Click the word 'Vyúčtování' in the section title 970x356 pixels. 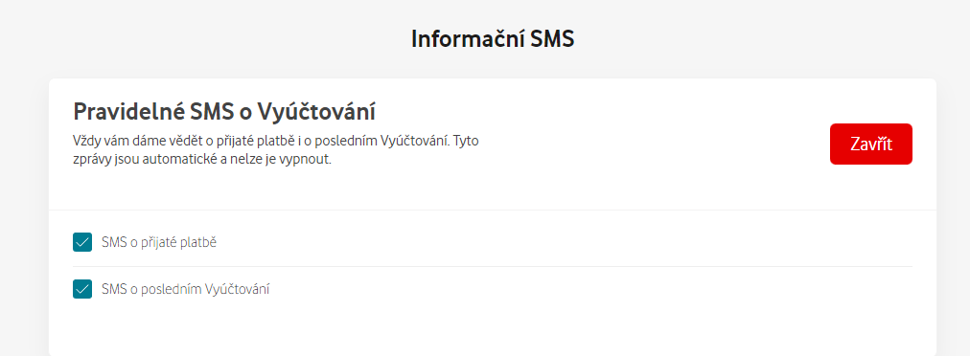pos(316,112)
